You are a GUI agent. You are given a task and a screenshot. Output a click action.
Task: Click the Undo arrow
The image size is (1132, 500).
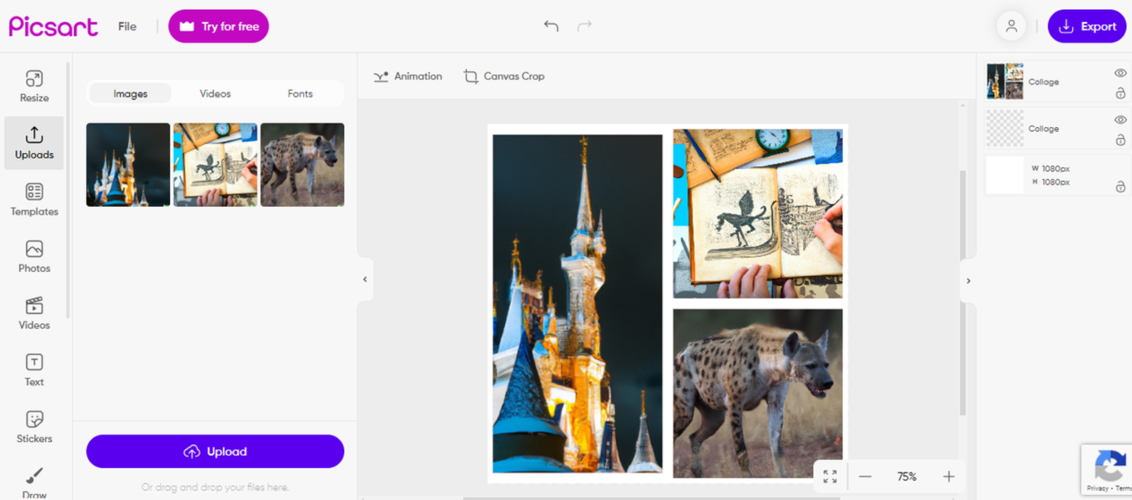(x=551, y=26)
